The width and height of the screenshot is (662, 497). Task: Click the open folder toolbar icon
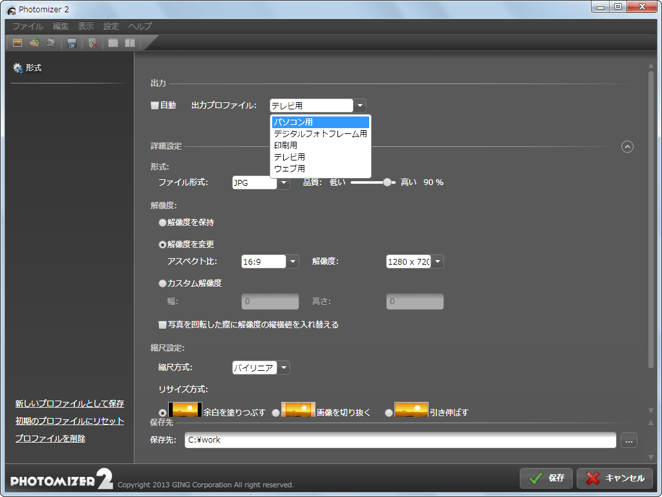click(x=34, y=43)
